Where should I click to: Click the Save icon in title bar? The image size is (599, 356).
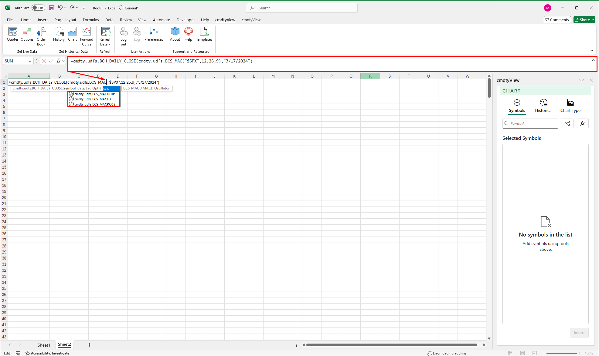pyautogui.click(x=52, y=8)
